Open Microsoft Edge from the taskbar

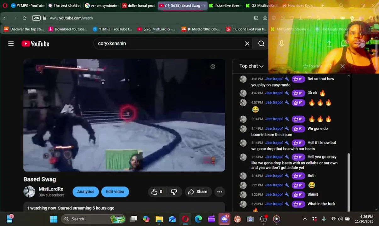click(x=198, y=219)
